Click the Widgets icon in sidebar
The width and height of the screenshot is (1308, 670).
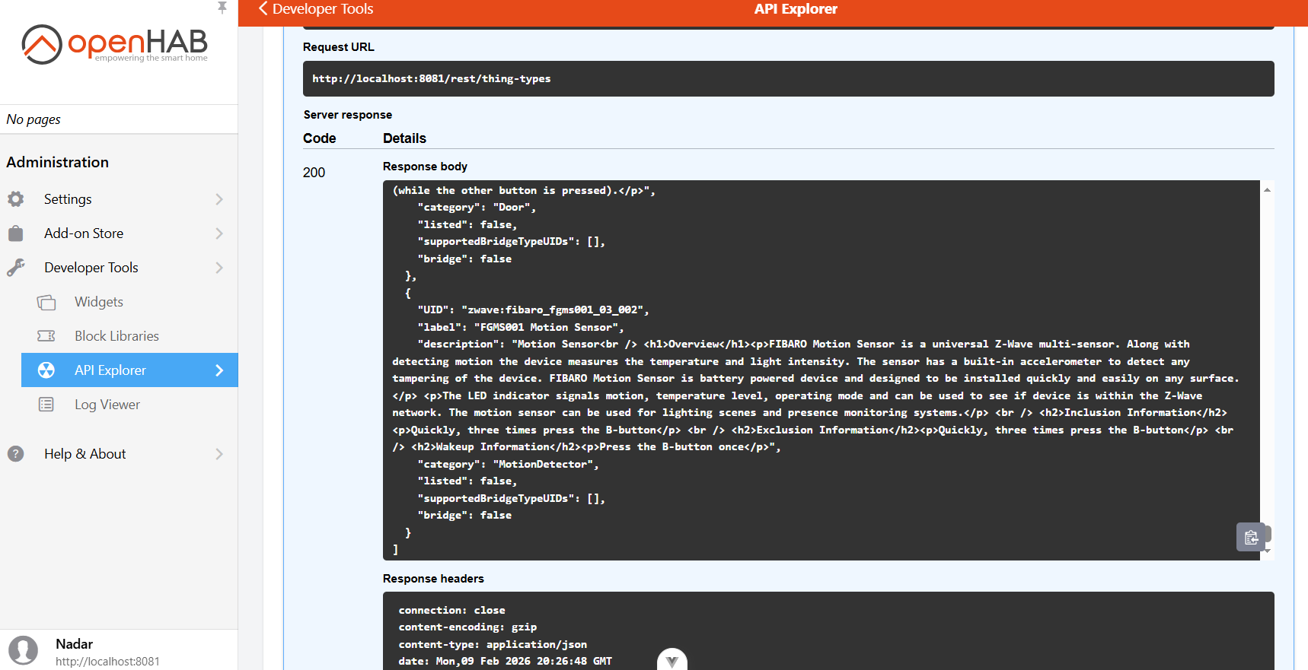(x=46, y=303)
